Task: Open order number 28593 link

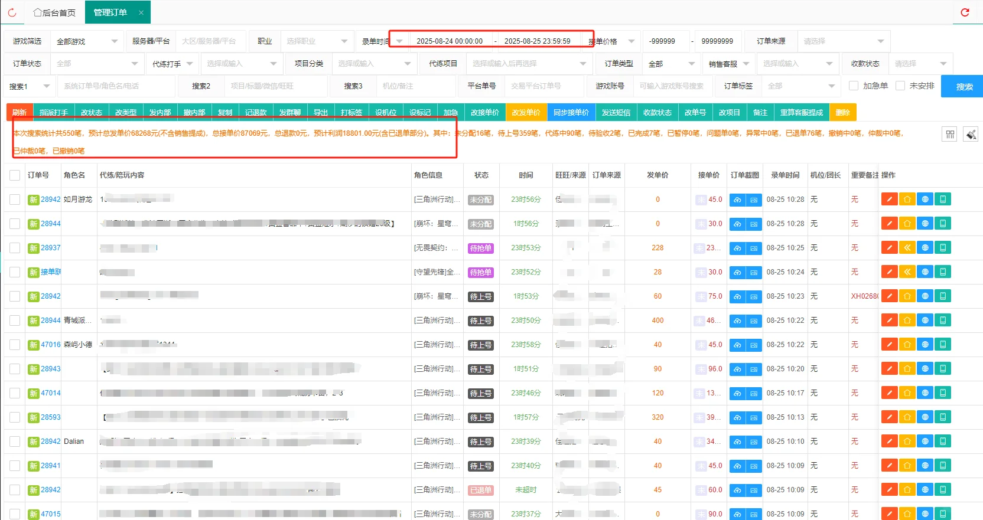Action: click(51, 417)
